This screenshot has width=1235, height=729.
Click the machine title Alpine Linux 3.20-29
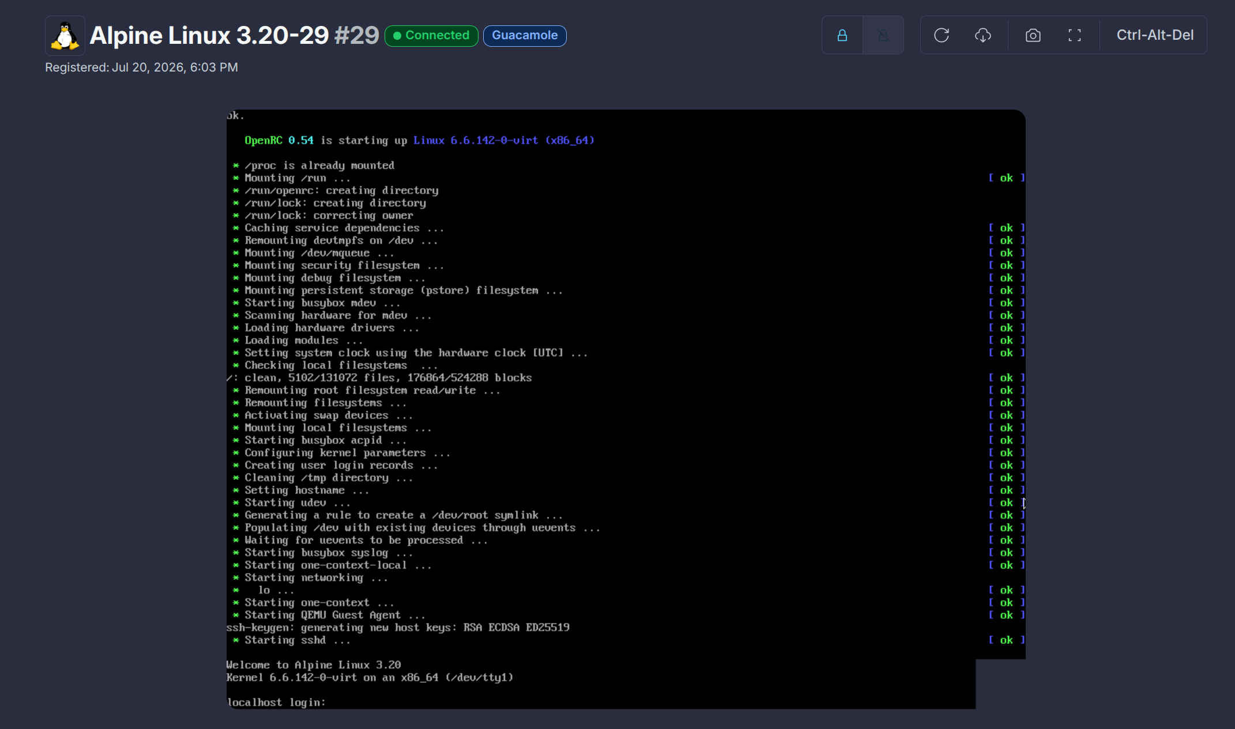[x=209, y=36]
